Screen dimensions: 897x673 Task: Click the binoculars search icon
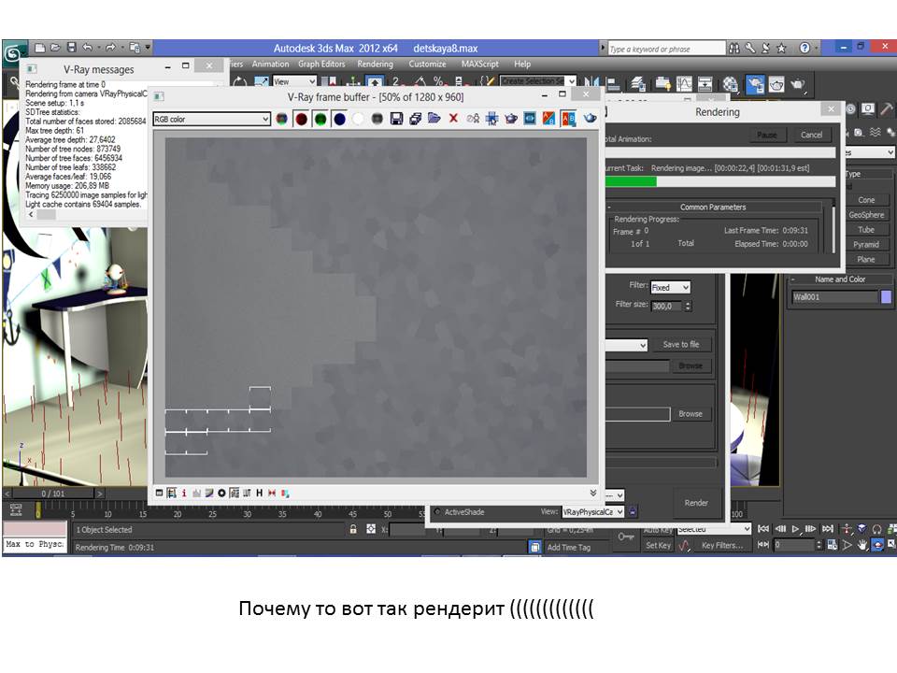[x=734, y=49]
